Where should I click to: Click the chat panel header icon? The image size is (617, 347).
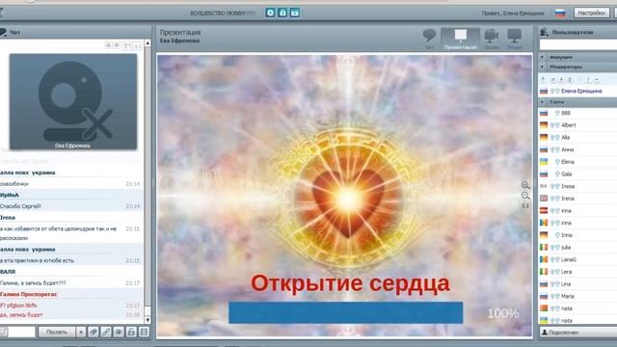tap(3, 32)
